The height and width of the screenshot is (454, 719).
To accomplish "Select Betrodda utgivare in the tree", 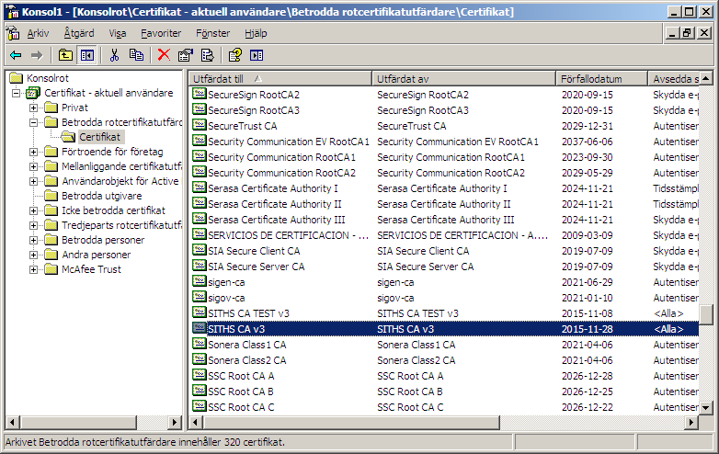I will [101, 196].
